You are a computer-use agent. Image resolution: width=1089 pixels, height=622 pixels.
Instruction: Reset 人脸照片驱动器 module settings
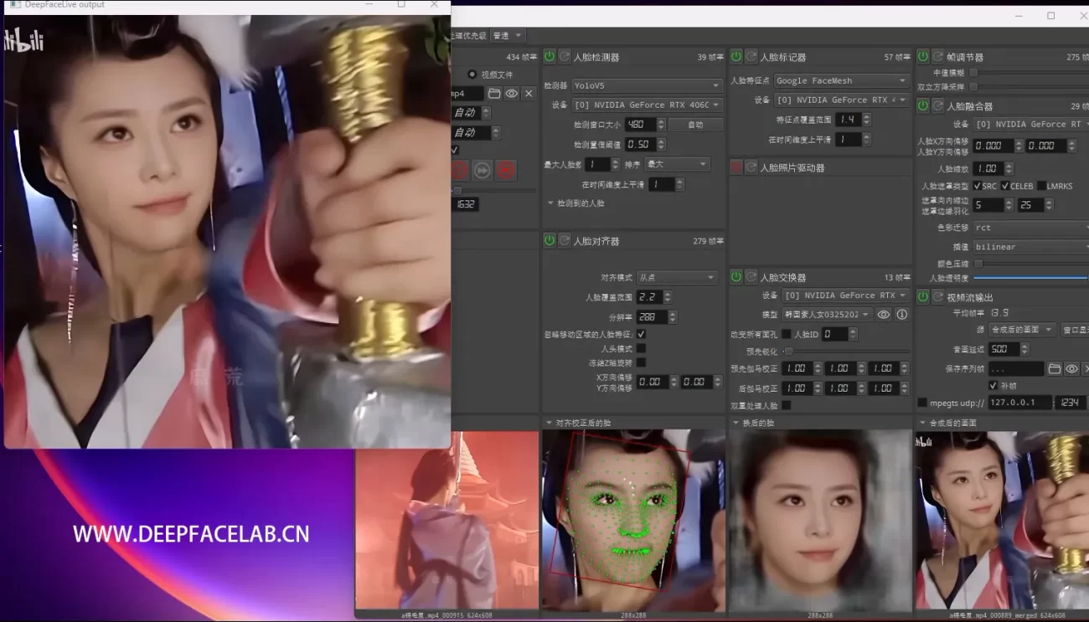(751, 167)
